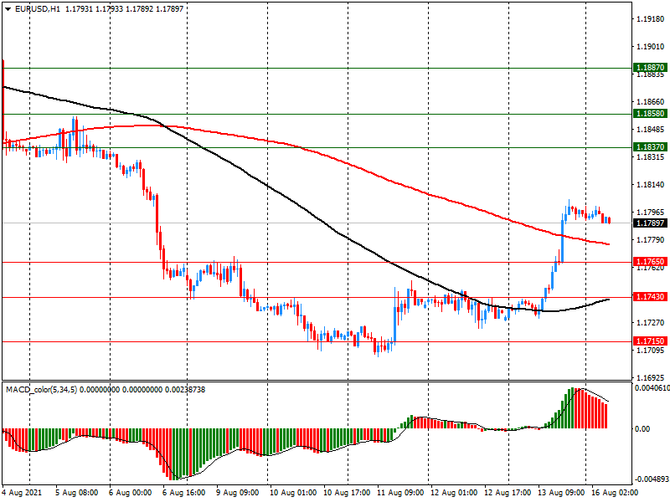Viewport: 670px width, 502px height.
Task: Click the 1.18140 price scale value
Action: click(x=651, y=184)
